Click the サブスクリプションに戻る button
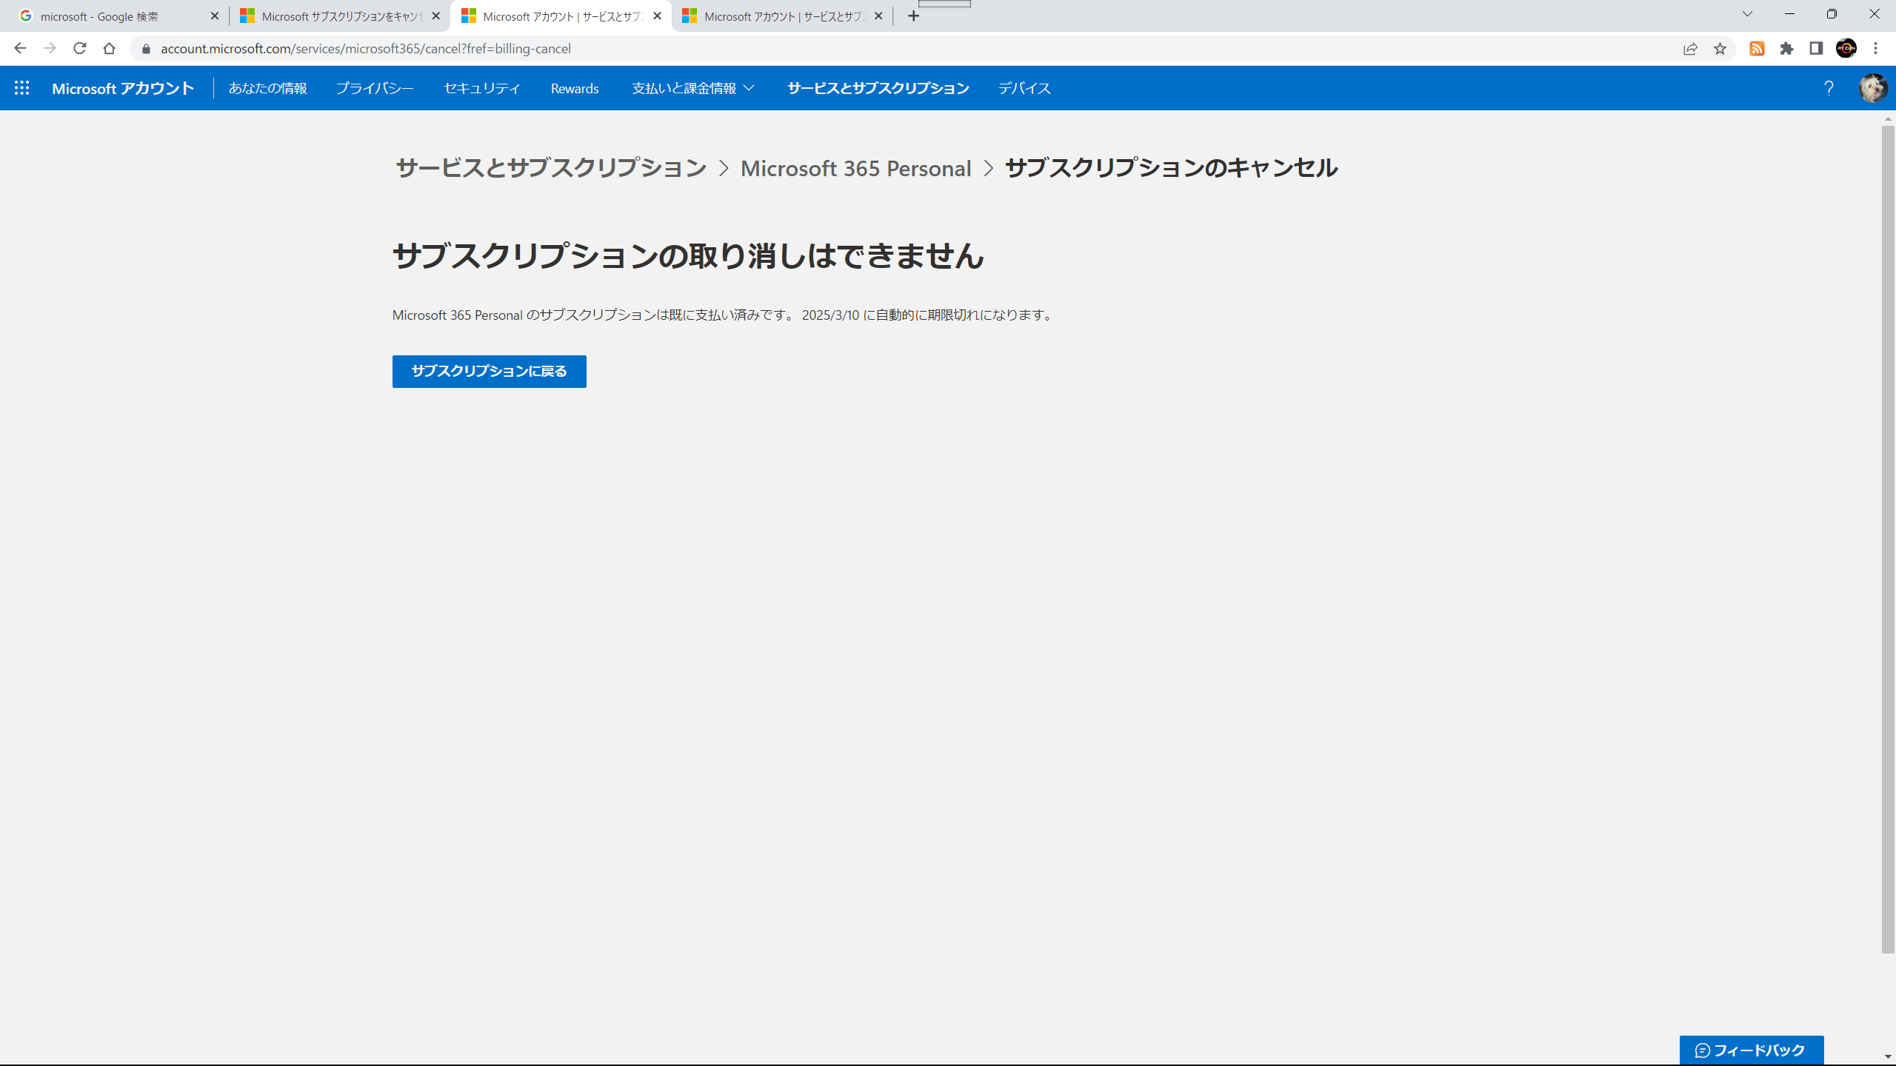 (490, 371)
